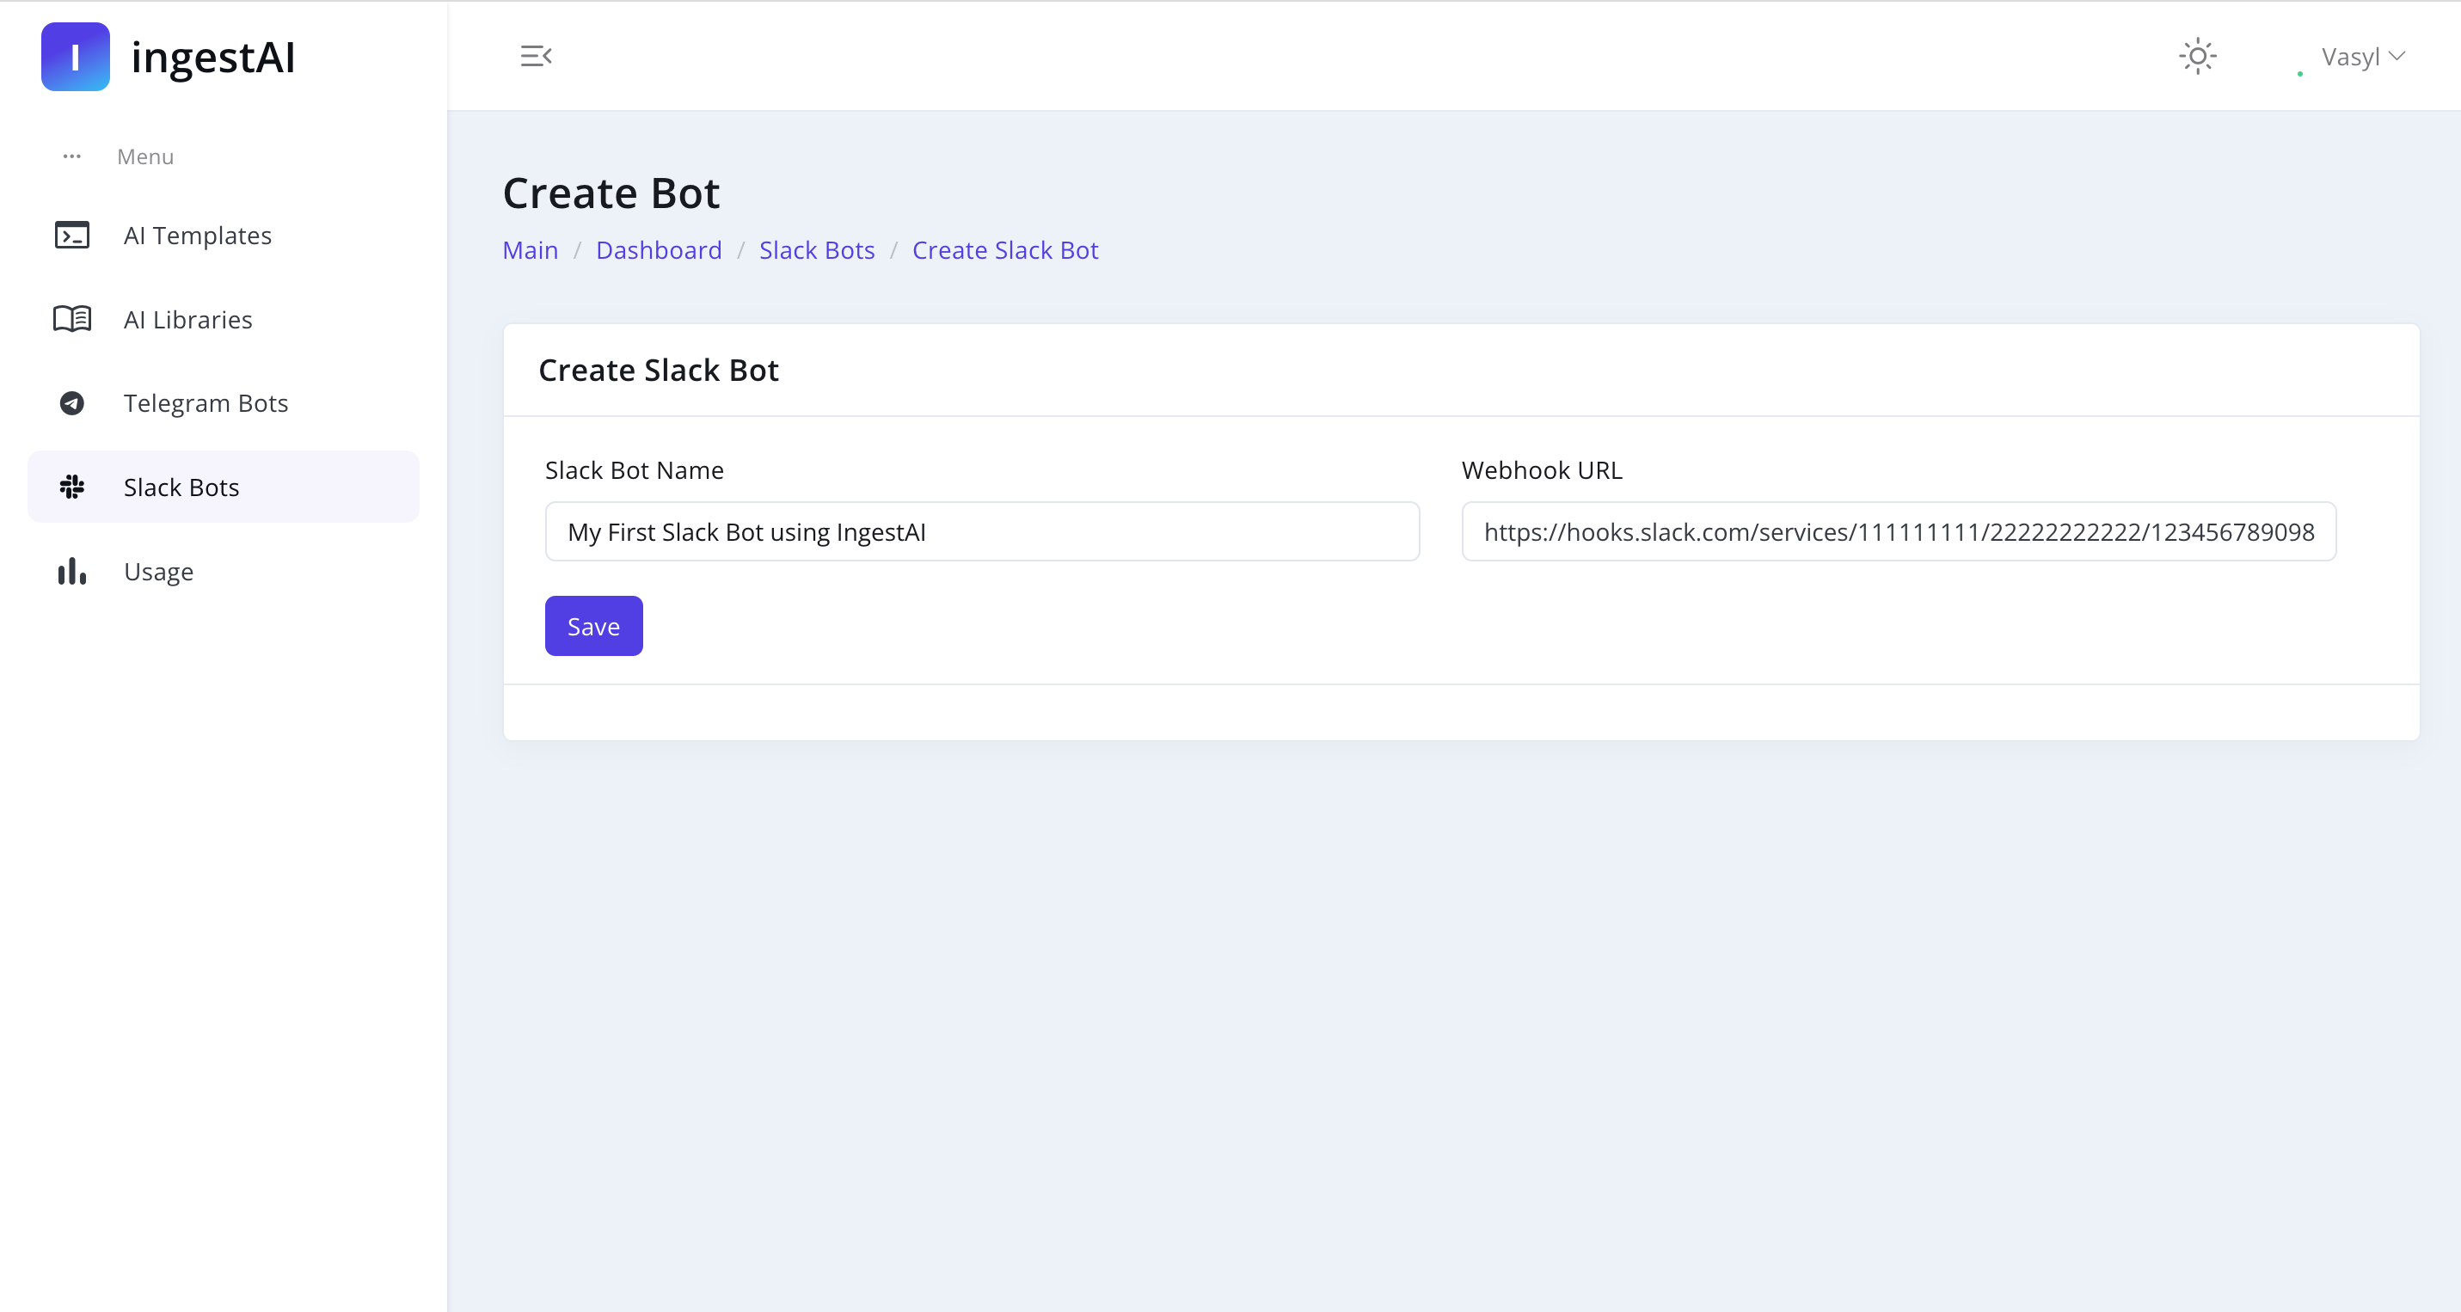Viewport: 2461px width, 1312px height.
Task: Focus the Webhook URL field
Action: [x=1899, y=532]
